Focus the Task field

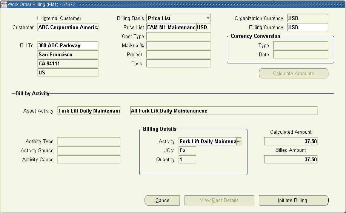tap(178, 63)
